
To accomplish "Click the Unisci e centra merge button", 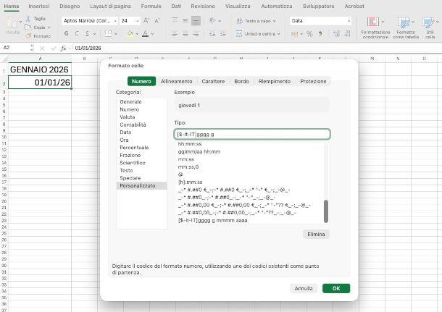I will (258, 34).
